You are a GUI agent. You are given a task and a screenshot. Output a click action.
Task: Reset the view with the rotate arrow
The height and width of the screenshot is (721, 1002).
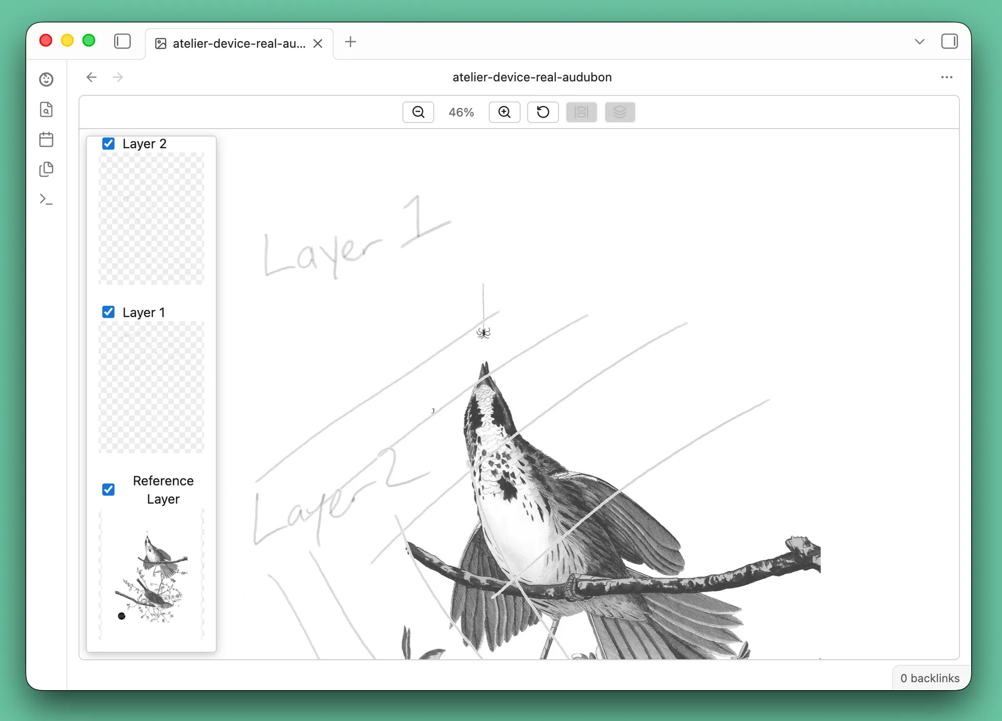pos(543,112)
